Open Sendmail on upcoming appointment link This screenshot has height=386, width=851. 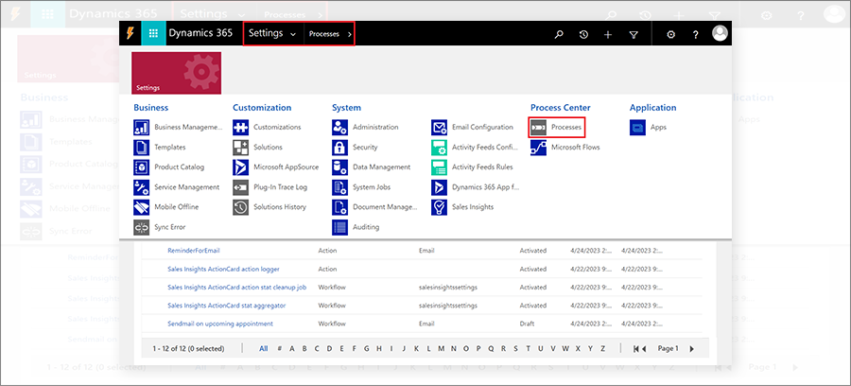tap(222, 324)
